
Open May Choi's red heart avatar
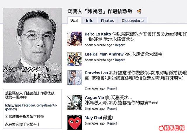[75, 123]
